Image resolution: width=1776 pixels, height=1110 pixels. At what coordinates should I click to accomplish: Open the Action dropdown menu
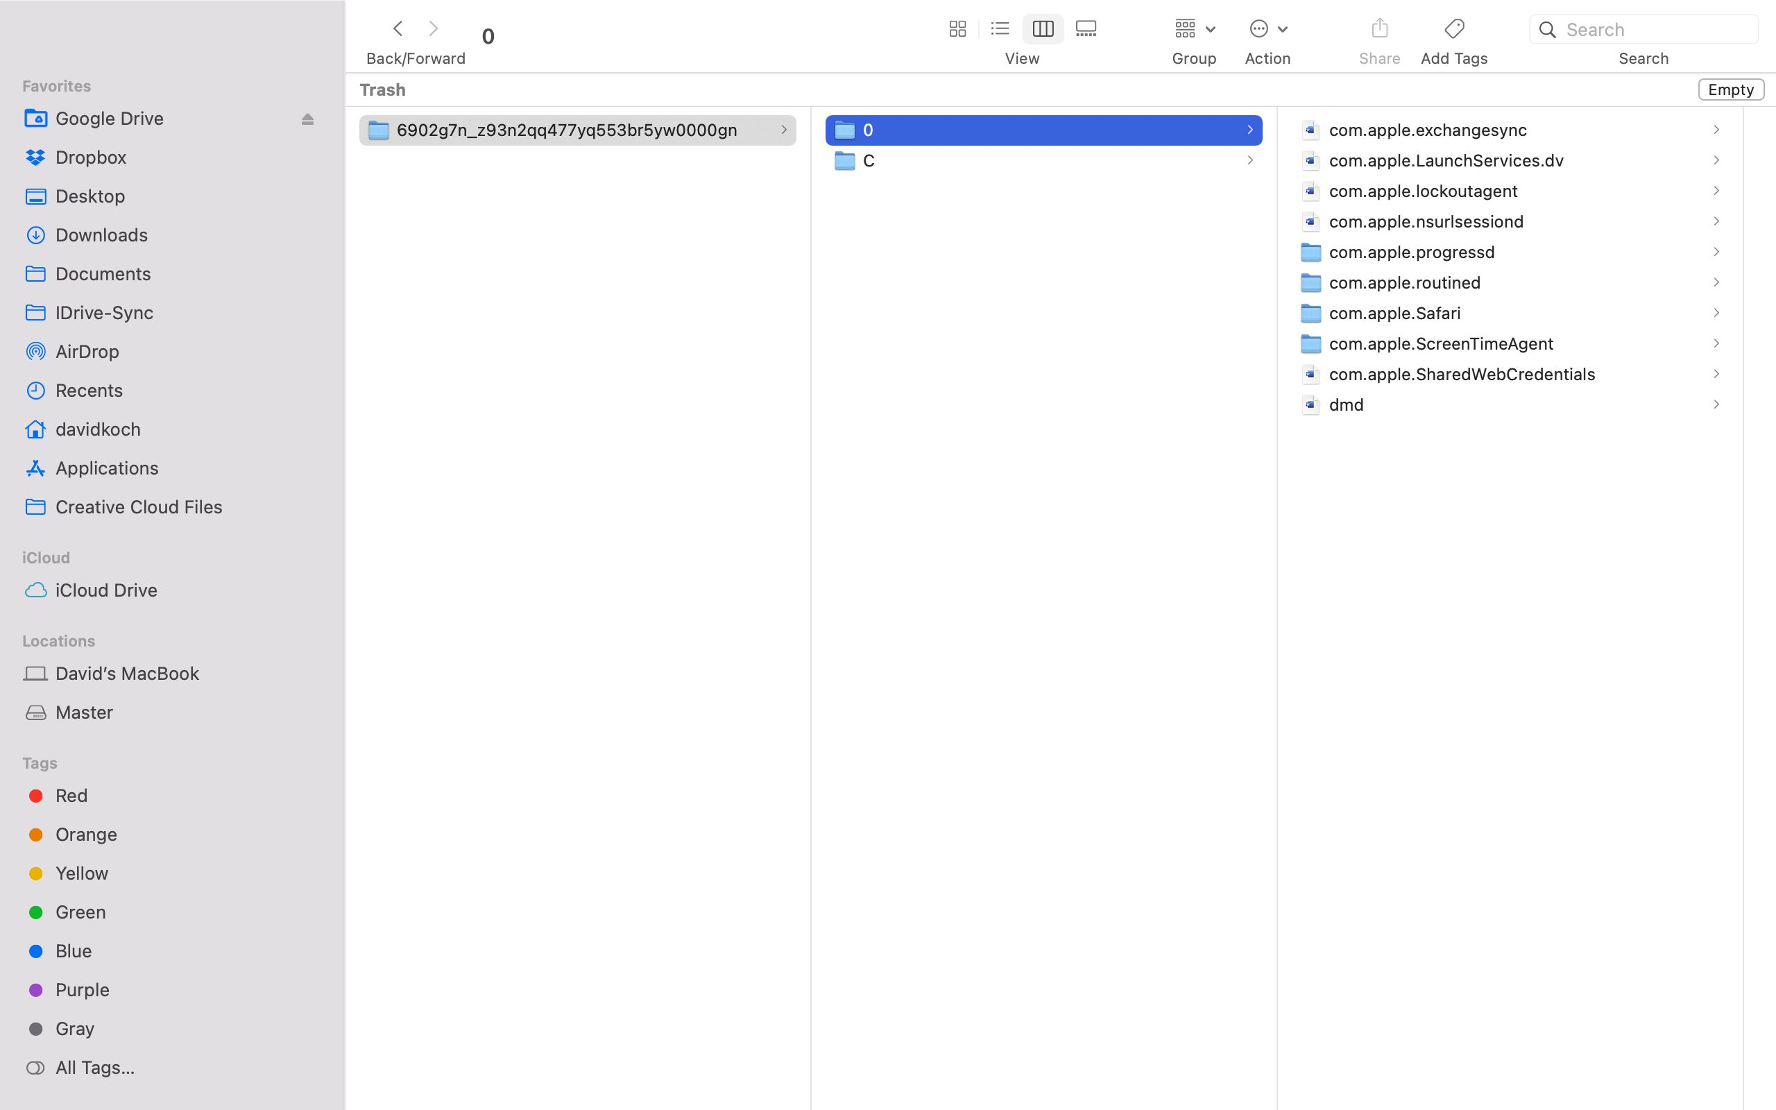click(x=1267, y=28)
